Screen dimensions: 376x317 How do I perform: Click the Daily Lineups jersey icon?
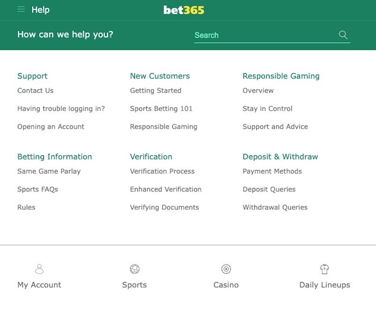pyautogui.click(x=324, y=269)
